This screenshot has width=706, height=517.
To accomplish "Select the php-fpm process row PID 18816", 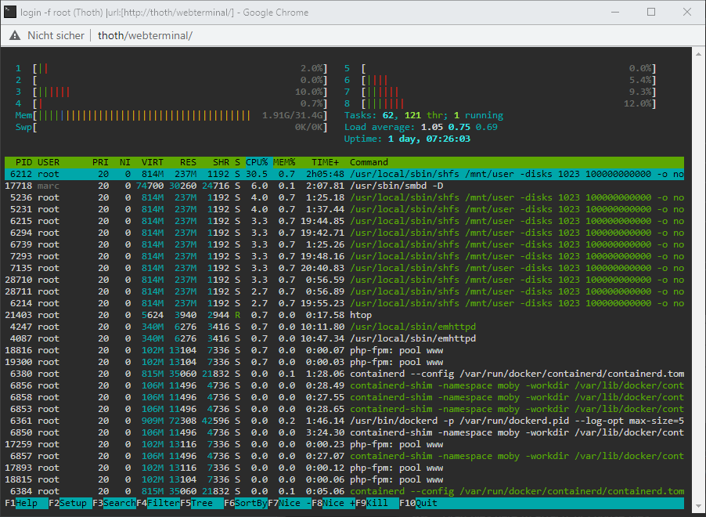I will coord(344,350).
